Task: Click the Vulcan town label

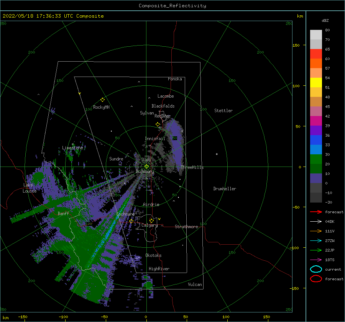Action: pos(195,284)
